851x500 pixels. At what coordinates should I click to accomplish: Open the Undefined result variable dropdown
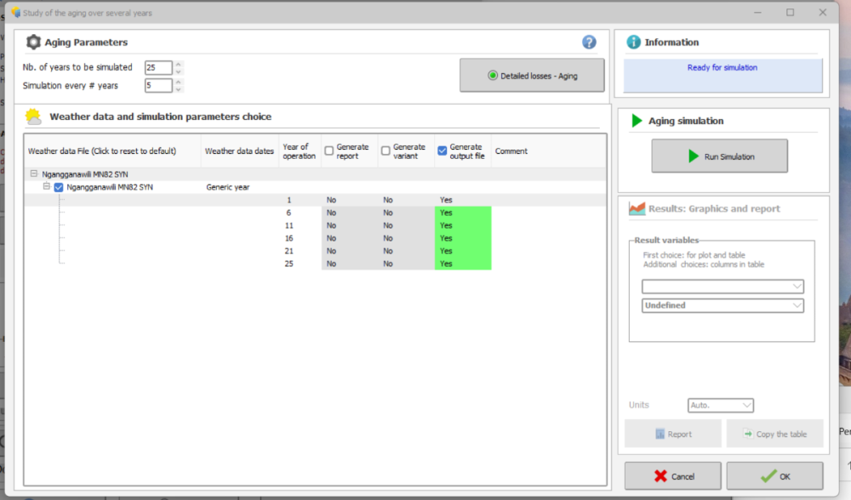click(722, 305)
